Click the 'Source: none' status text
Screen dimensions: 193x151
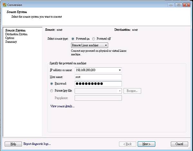click(54, 30)
